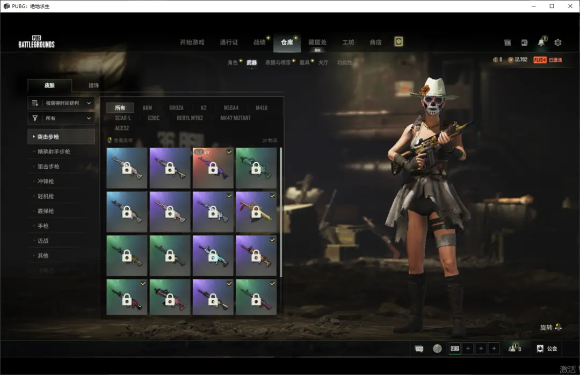The image size is (580, 375).
Task: Select 狙击步枪 in the weapon list
Action: pos(48,167)
